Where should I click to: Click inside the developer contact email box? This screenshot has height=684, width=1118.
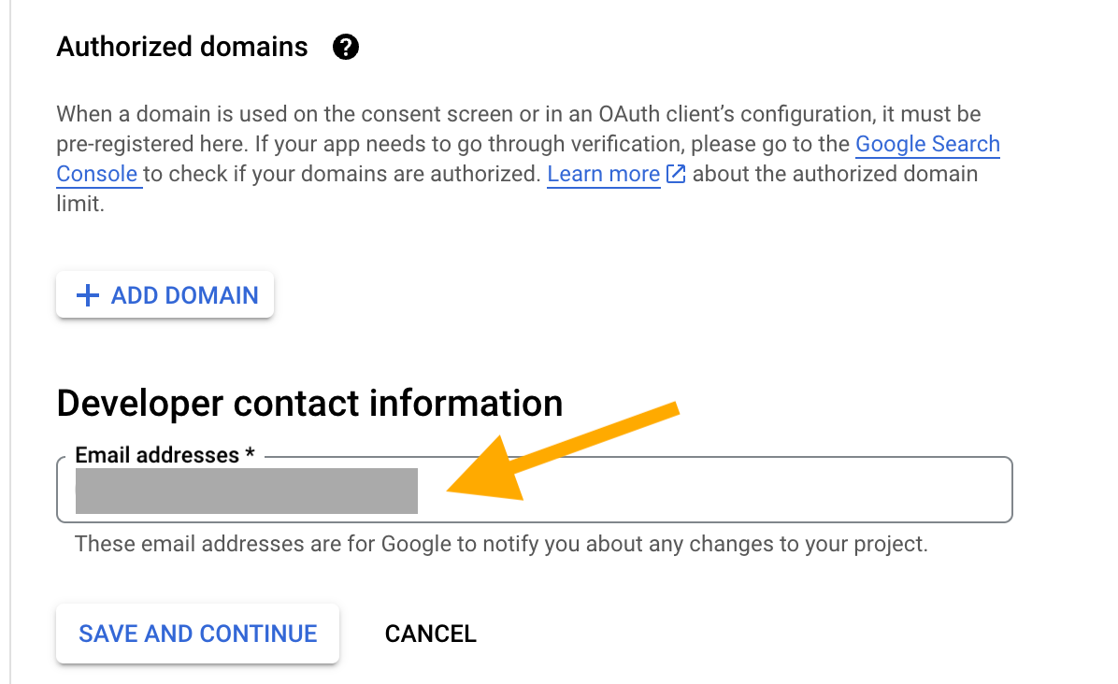[654, 490]
